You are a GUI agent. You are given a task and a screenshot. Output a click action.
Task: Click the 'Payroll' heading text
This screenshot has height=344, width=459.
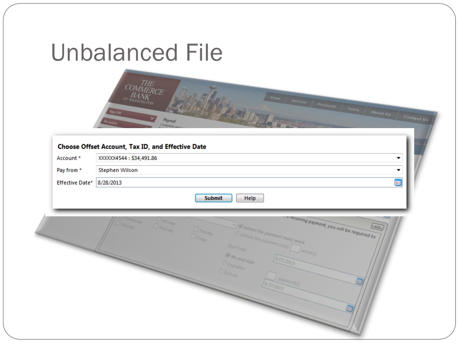click(x=169, y=120)
